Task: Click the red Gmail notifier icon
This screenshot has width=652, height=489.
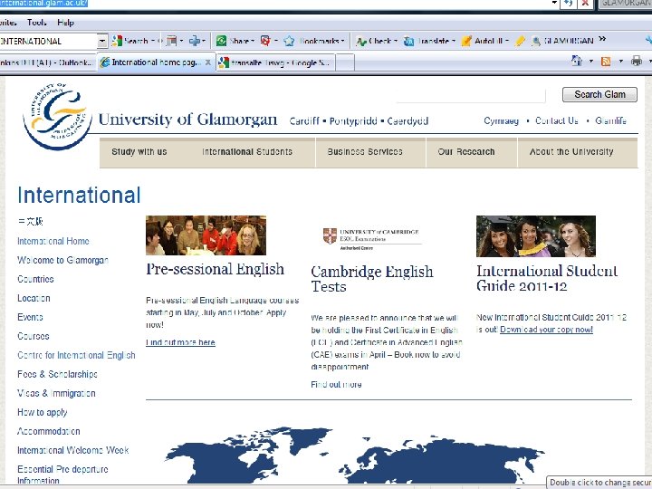Action: tap(265, 41)
